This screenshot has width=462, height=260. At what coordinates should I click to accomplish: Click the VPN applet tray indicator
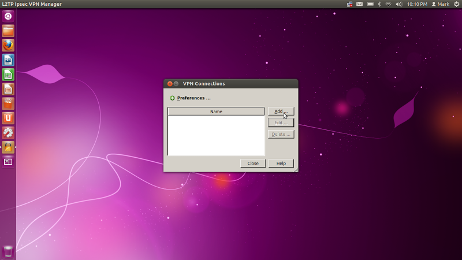point(349,4)
